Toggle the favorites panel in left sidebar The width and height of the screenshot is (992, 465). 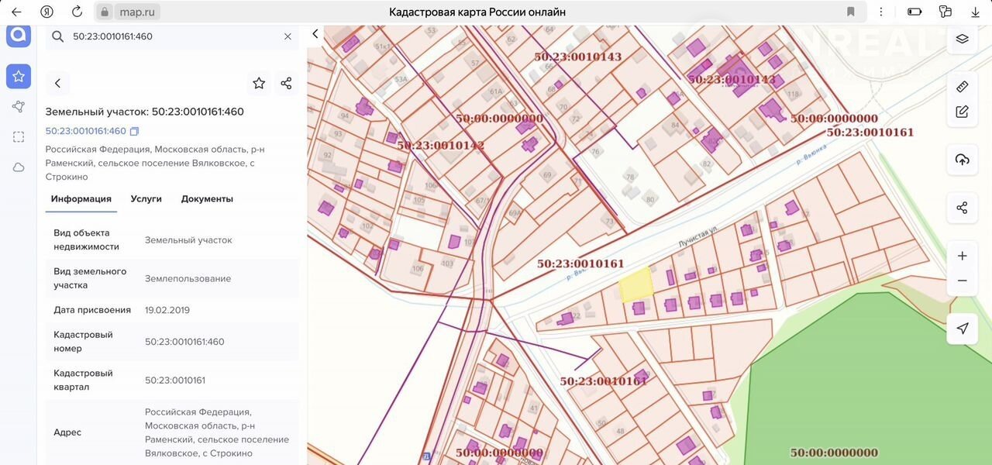tap(19, 76)
